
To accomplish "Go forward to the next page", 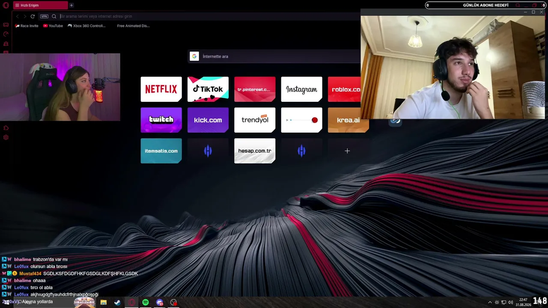I will pos(25,16).
